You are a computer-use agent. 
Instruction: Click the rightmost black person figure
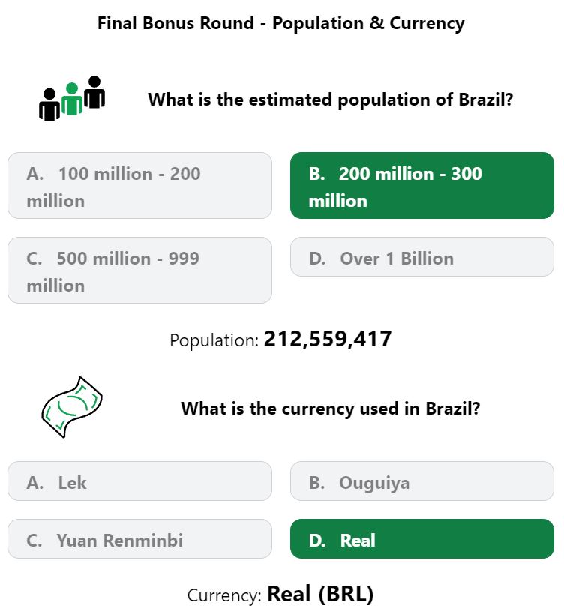[94, 91]
